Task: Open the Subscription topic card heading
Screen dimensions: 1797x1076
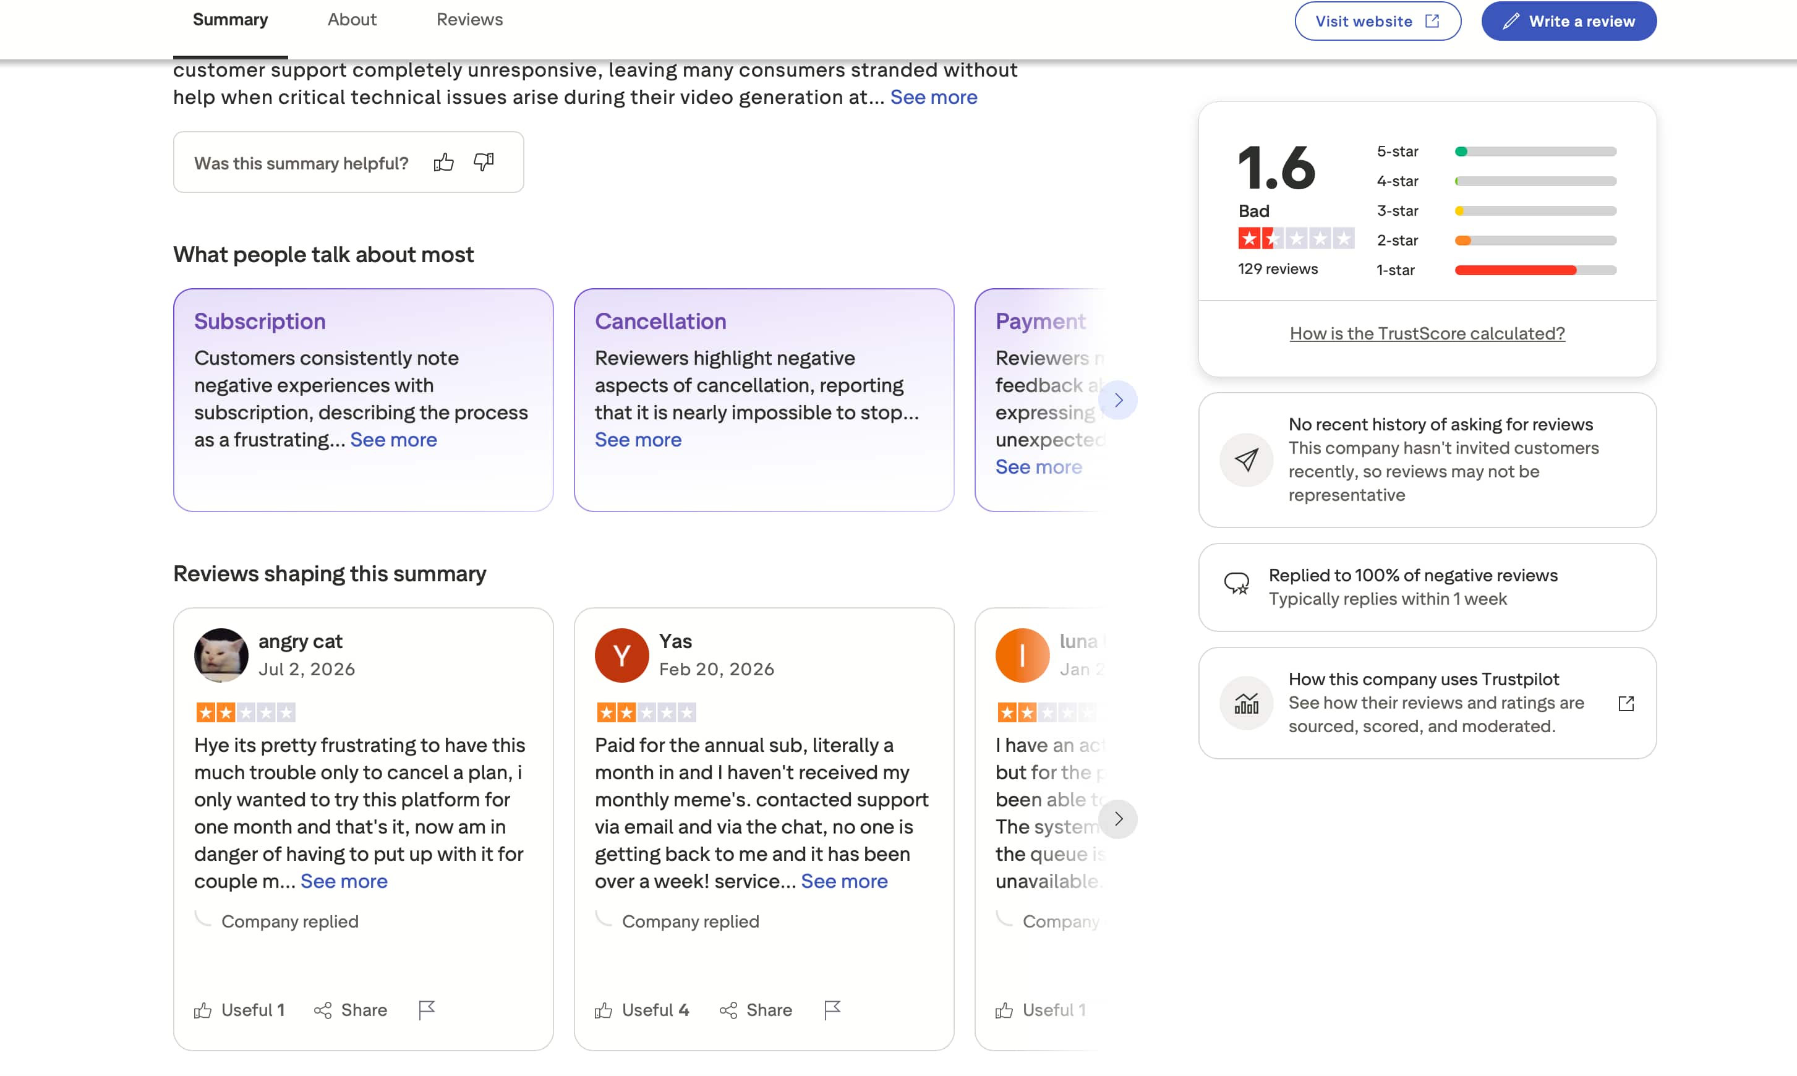Action: [x=260, y=321]
